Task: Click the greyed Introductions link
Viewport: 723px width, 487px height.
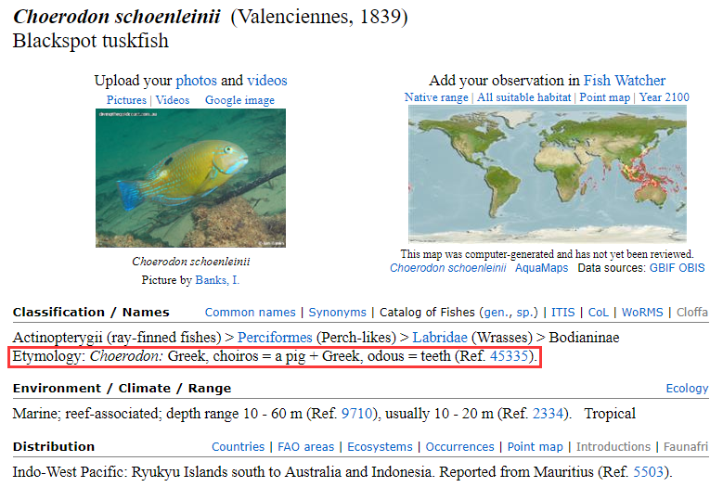Action: pyautogui.click(x=613, y=447)
